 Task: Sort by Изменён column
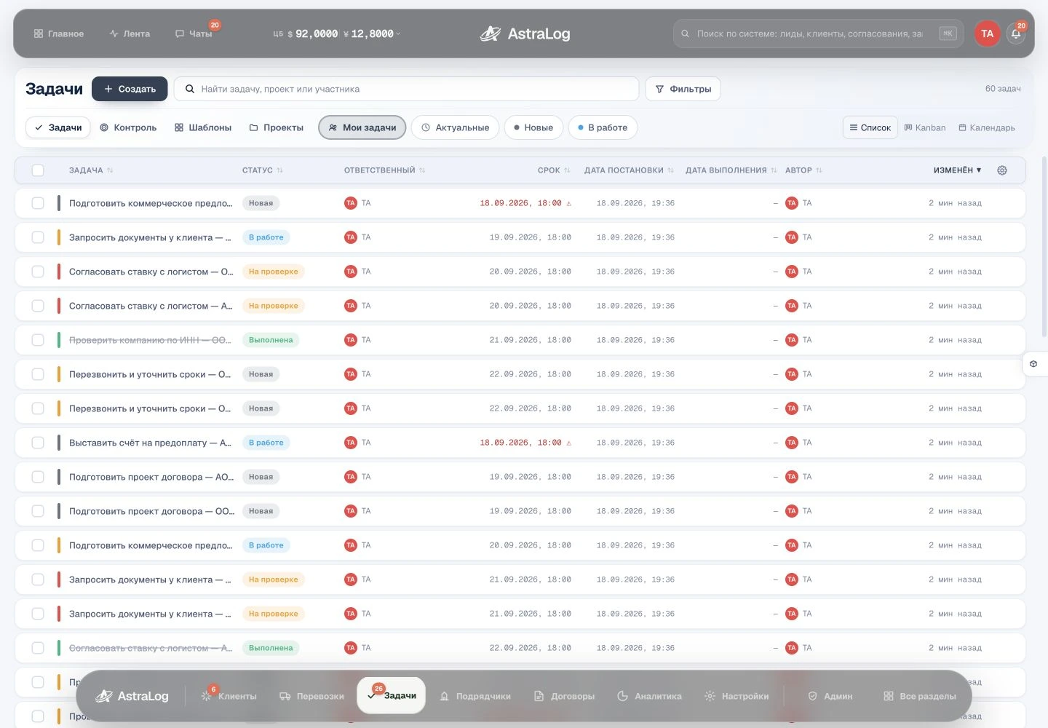958,170
